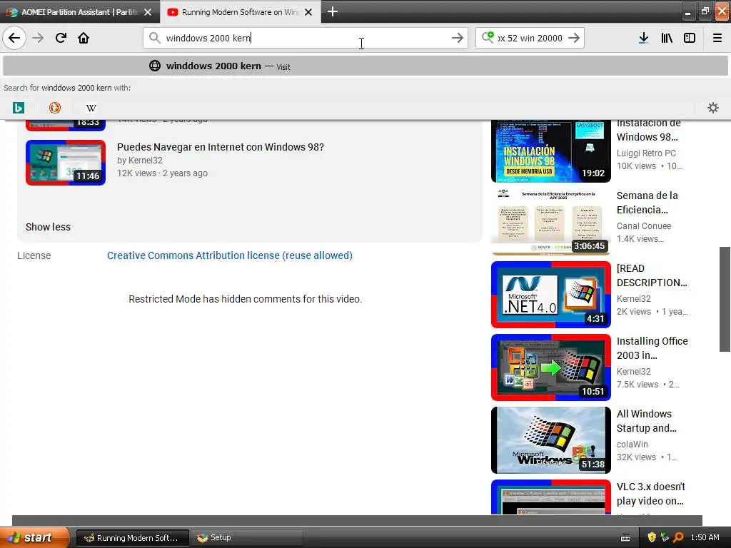Viewport: 731px width, 548px height.
Task: Open Semana de la Eficiencia video thumbnail
Action: pyautogui.click(x=551, y=222)
